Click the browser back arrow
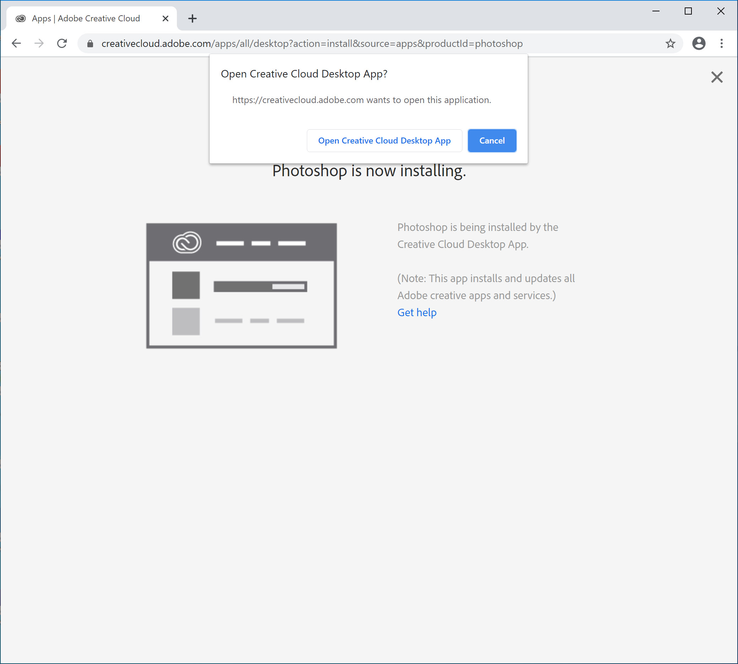 (x=16, y=43)
